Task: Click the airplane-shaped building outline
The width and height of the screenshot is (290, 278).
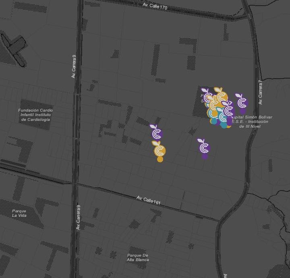Action: pyautogui.click(x=13, y=48)
